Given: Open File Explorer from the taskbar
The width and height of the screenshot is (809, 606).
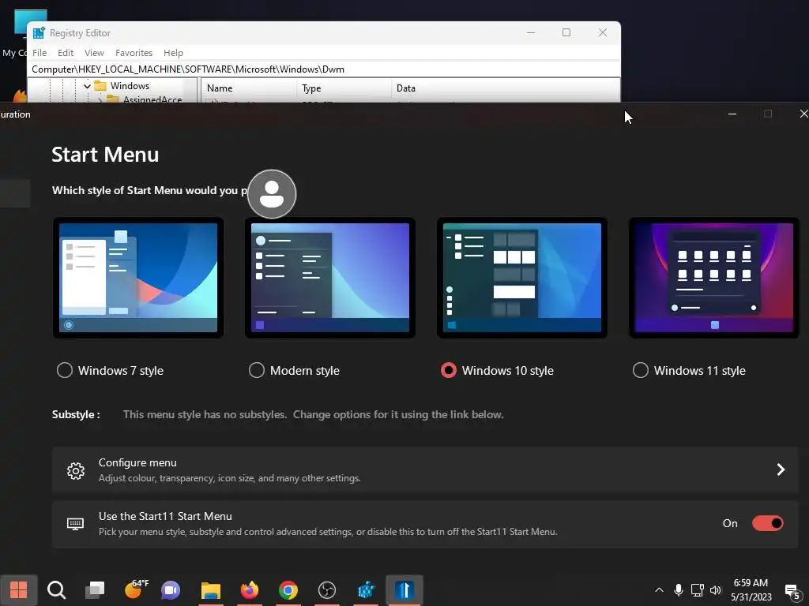Looking at the screenshot, I should tap(210, 590).
